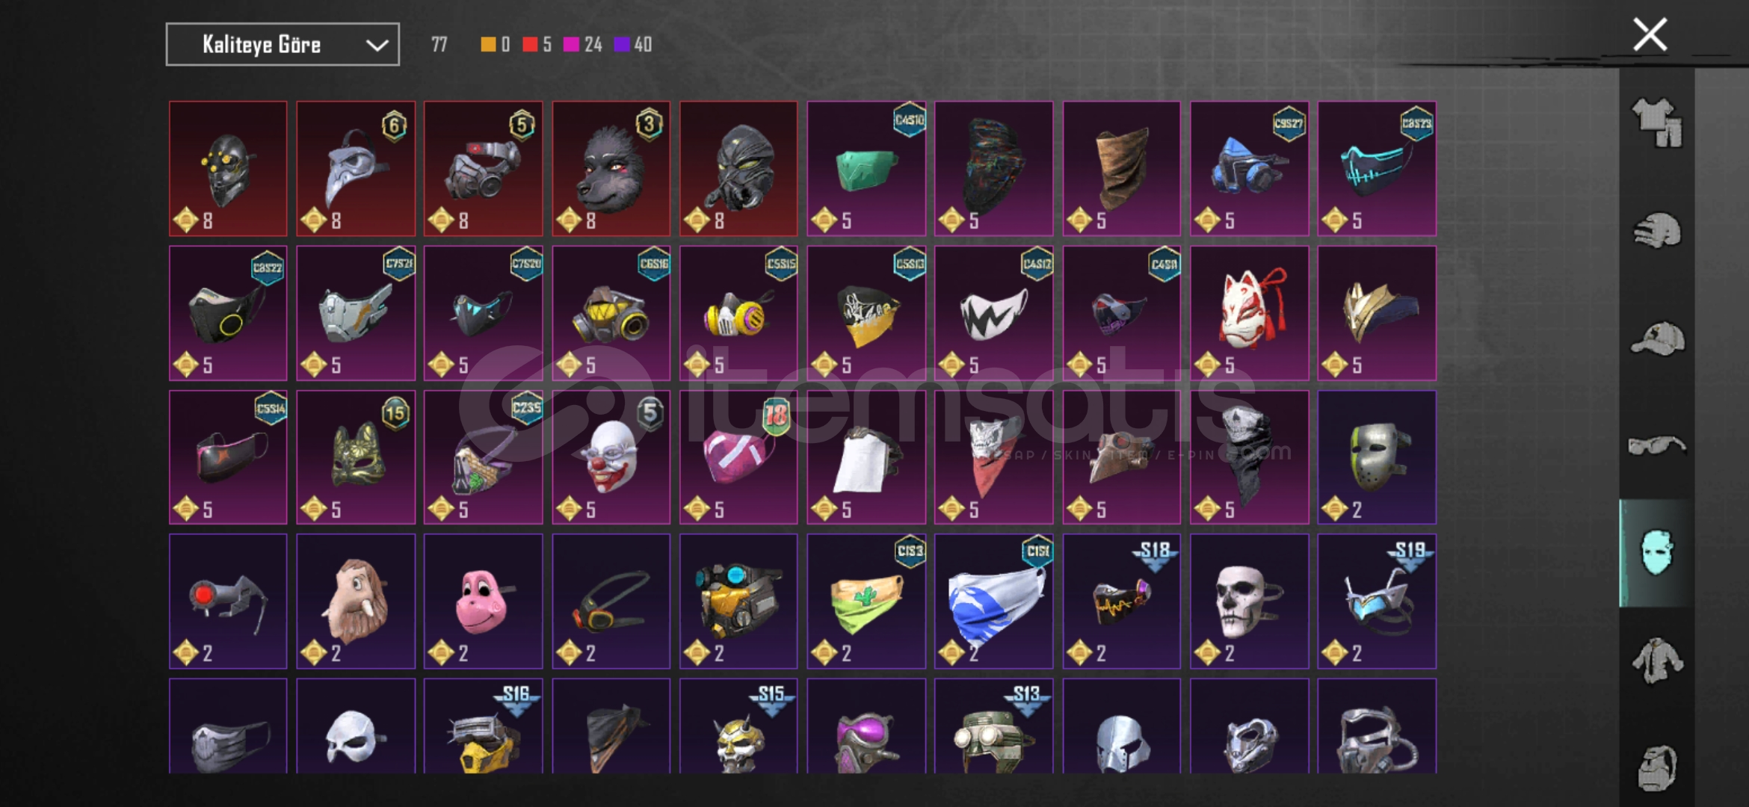The height and width of the screenshot is (807, 1749).
Task: Open the clothing outfit category icon
Action: (1657, 122)
